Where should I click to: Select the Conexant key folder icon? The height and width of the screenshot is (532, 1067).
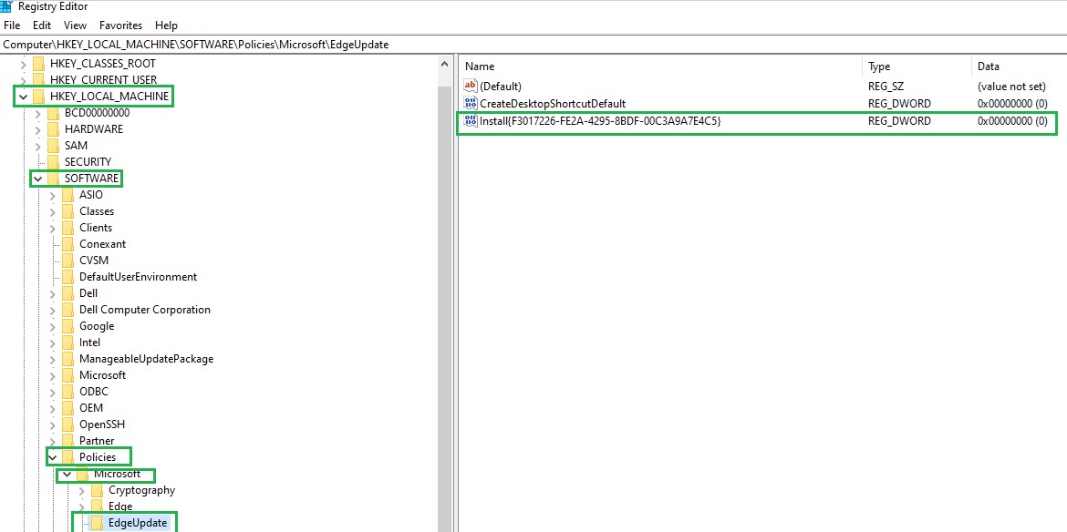[67, 244]
